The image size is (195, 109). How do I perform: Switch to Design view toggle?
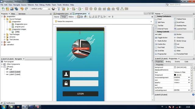pyautogui.click(x=64, y=17)
